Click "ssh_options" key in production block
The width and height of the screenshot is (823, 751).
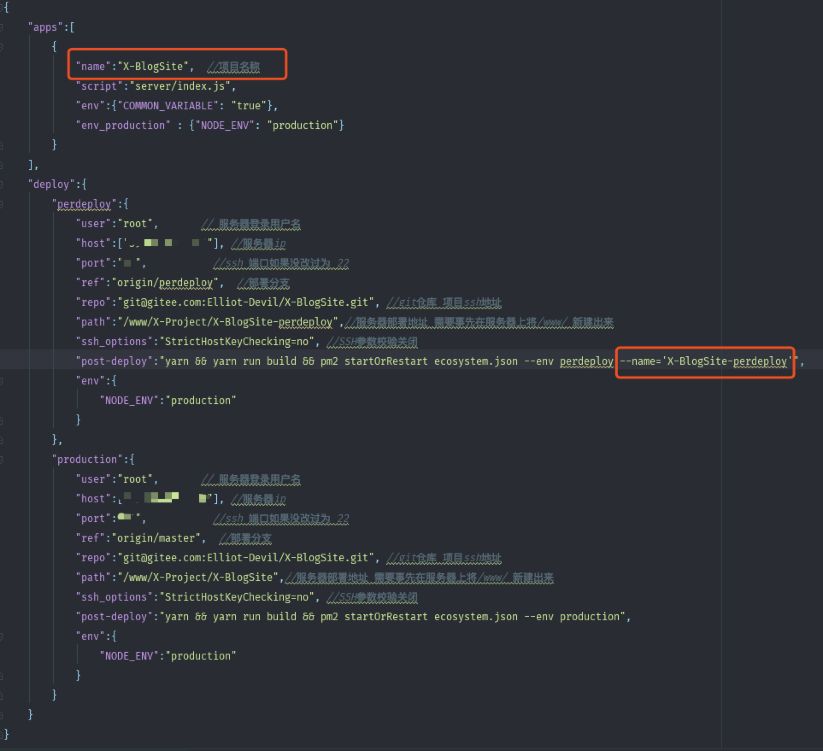pyautogui.click(x=114, y=597)
